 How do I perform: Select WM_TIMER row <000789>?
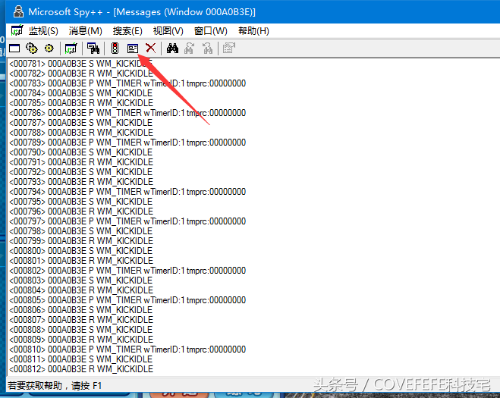[x=127, y=143]
